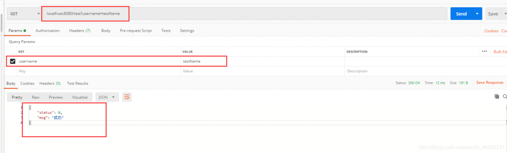
Task: Uncheck the username parameter checkbox
Action: tap(13, 61)
